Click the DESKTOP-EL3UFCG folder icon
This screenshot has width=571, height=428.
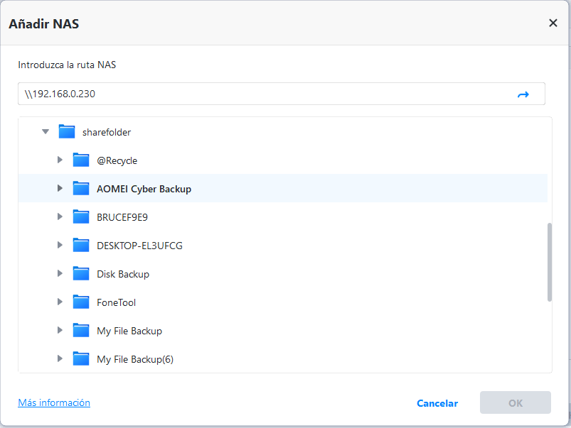(81, 245)
